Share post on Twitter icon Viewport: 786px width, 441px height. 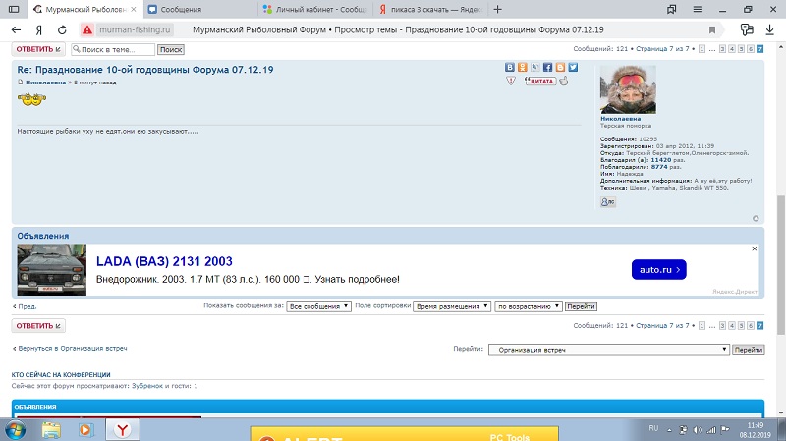[x=573, y=68]
